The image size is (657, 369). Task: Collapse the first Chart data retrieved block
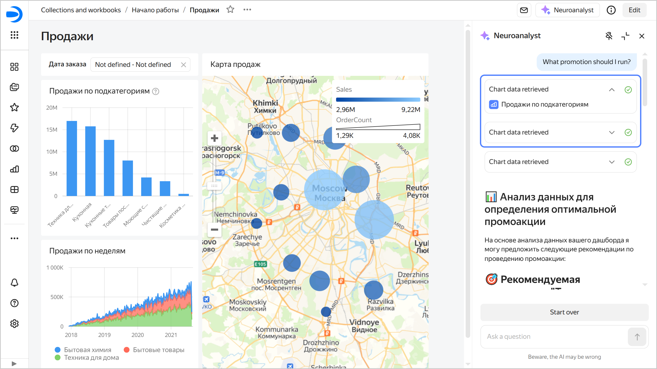(612, 89)
